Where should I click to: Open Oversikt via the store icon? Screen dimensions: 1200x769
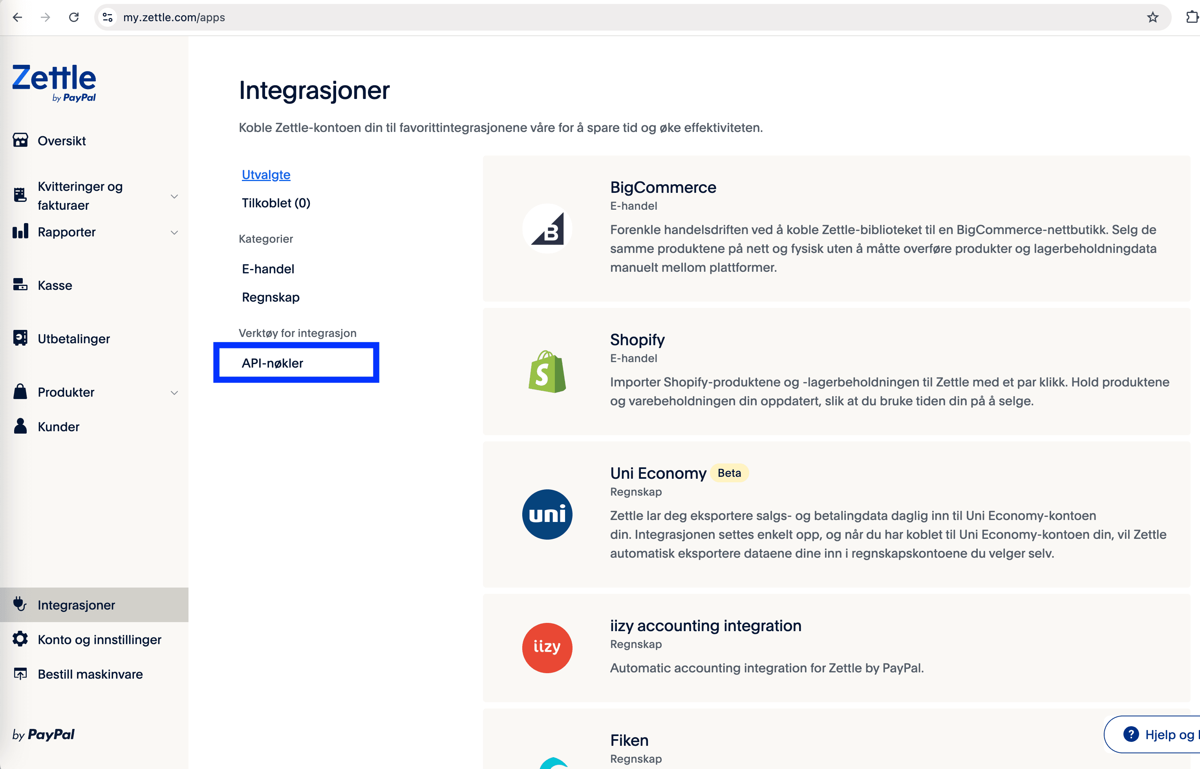(x=20, y=140)
